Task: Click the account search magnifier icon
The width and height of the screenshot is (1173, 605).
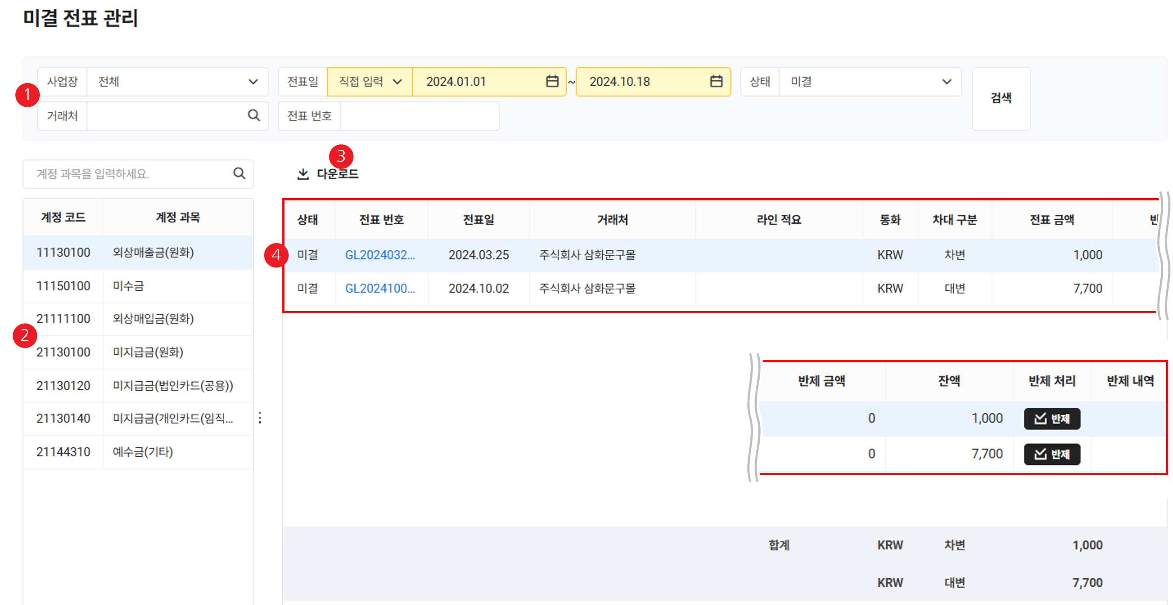Action: [239, 173]
